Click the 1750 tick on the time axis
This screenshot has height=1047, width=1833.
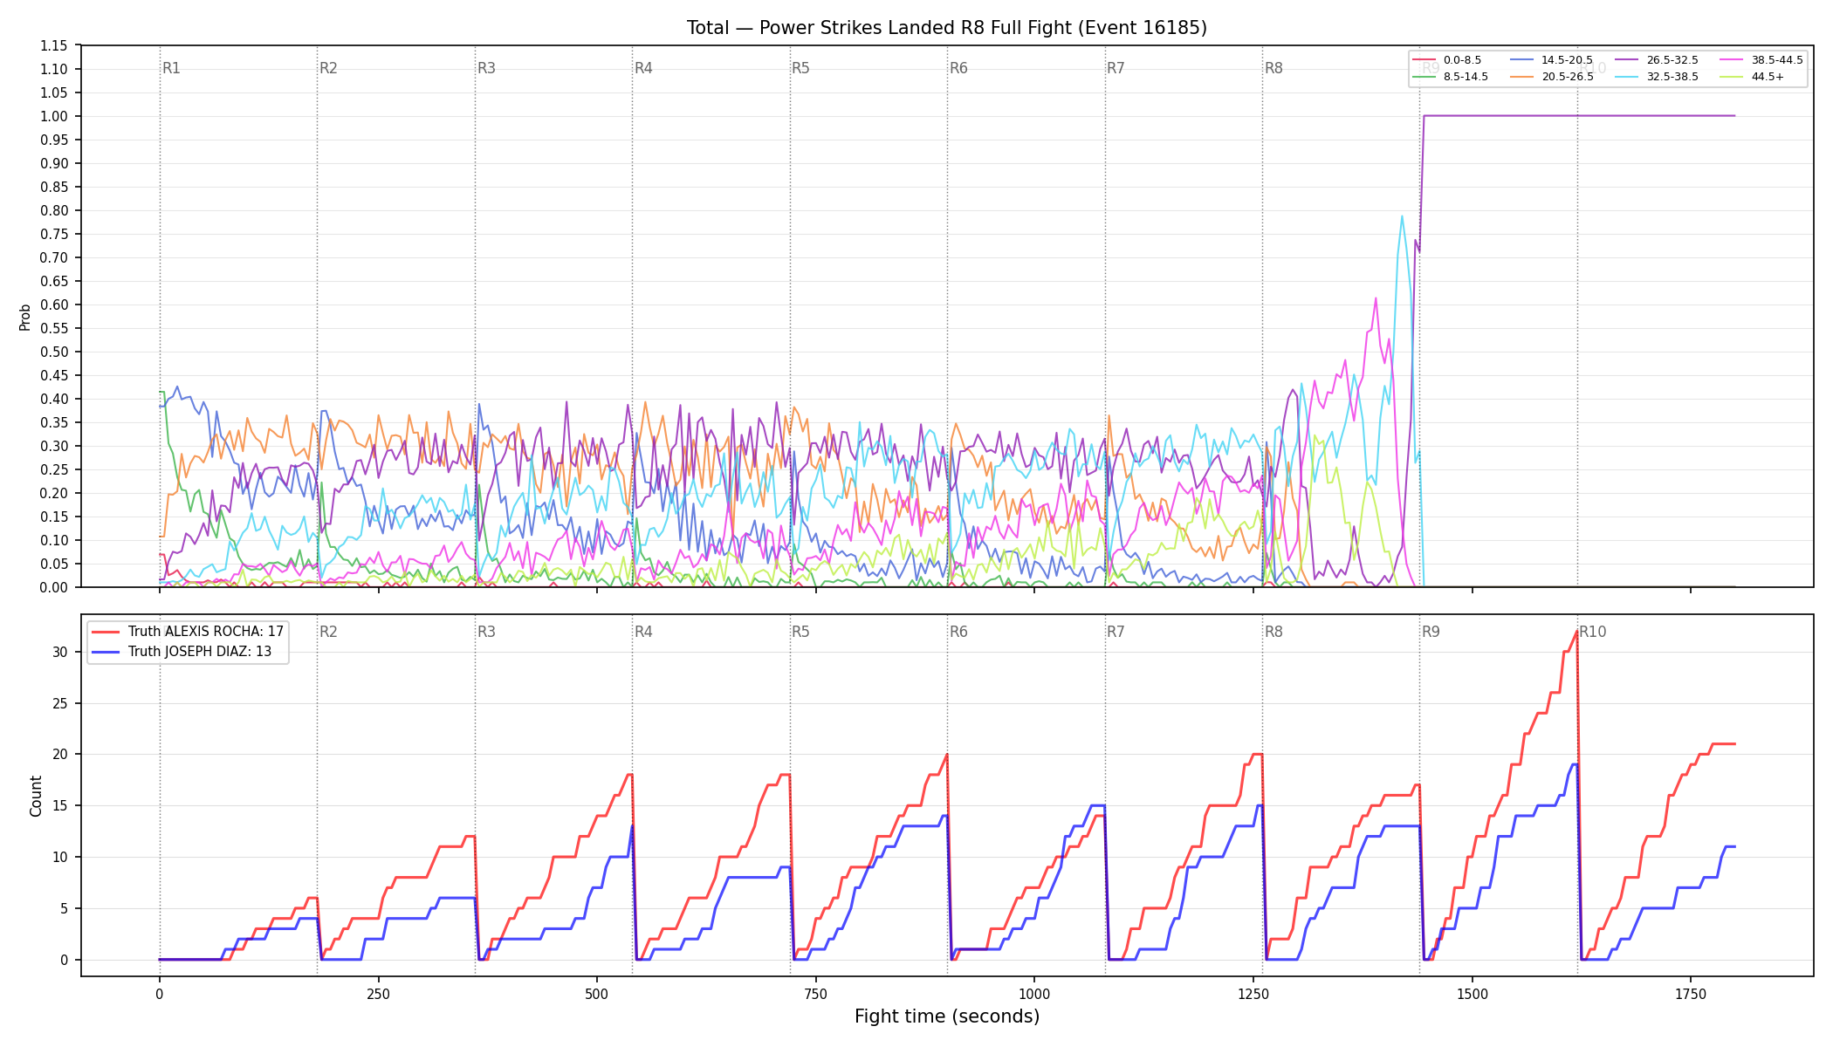pyautogui.click(x=1691, y=994)
